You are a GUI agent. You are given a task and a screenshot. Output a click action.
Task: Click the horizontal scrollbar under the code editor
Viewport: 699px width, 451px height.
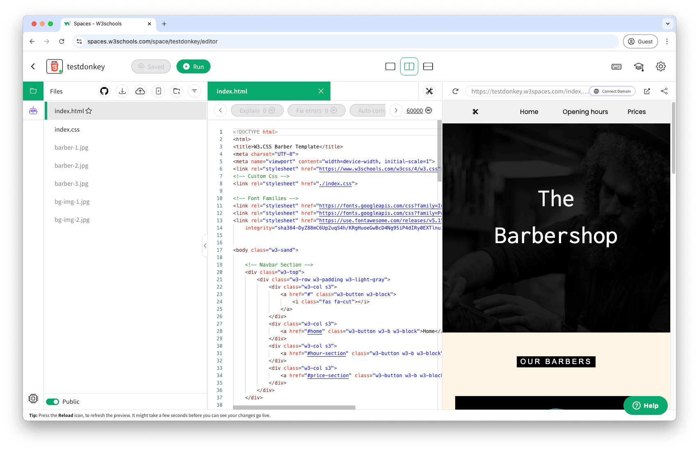tap(294, 408)
